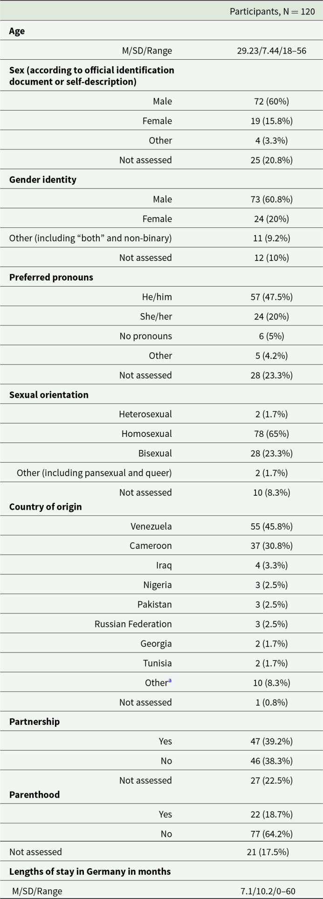Select the 'Homosexual' row label
323x899 pixels.
147,434
